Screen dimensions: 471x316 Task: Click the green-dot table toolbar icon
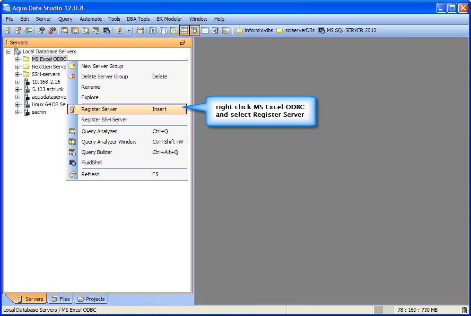29,30
